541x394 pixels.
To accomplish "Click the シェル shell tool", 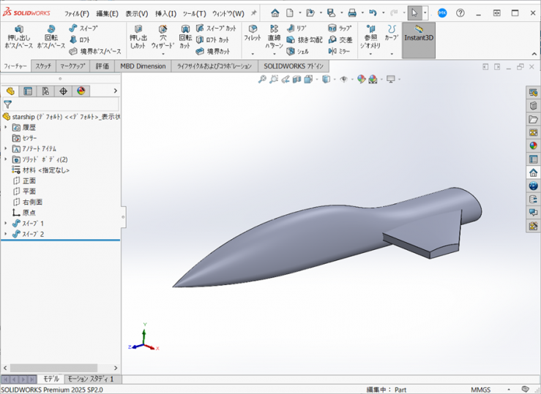I will pyautogui.click(x=297, y=51).
